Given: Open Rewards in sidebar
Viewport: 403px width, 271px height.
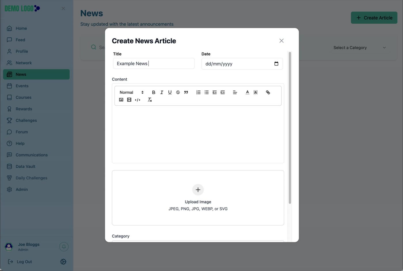Looking at the screenshot, I should click(36, 109).
